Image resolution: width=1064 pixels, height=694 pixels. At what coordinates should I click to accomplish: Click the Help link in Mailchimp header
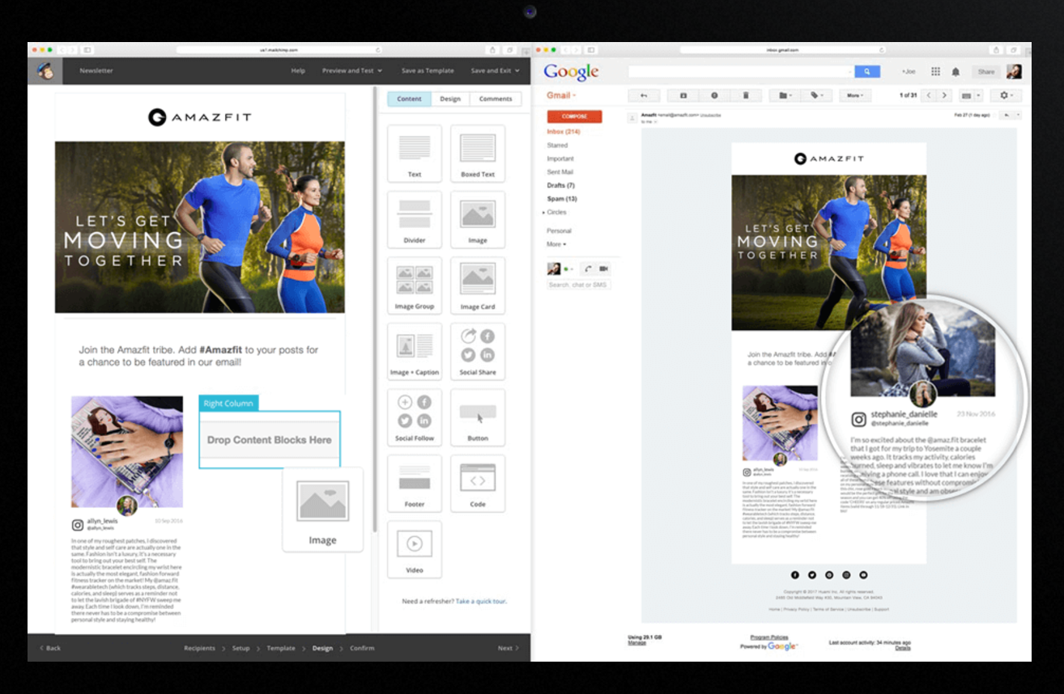pyautogui.click(x=298, y=70)
